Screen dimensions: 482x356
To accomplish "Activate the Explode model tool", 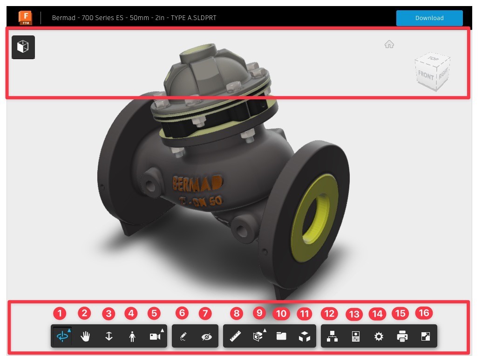I will (x=304, y=336).
